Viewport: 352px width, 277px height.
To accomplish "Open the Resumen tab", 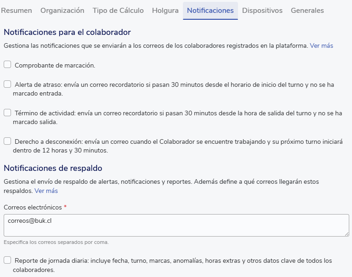I will coord(17,11).
